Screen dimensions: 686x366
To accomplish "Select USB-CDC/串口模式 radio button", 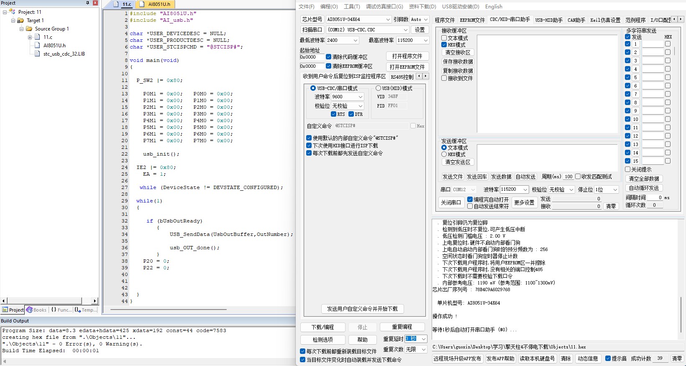I will (312, 88).
